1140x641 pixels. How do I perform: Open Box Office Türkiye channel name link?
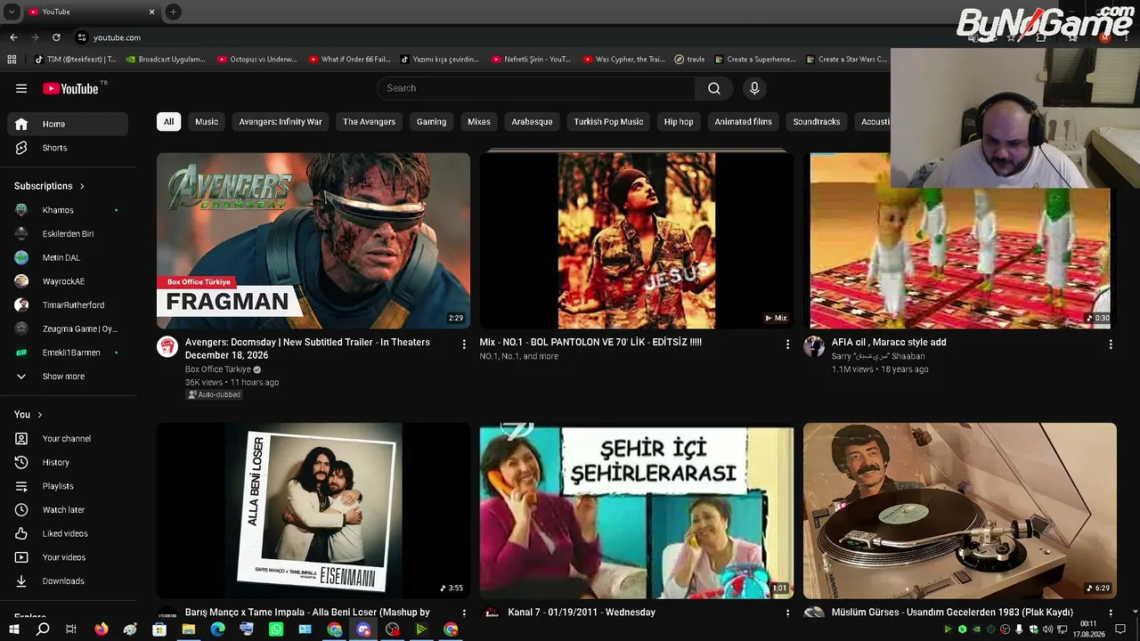[x=218, y=369]
